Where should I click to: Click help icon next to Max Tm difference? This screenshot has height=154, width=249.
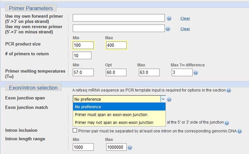coord(196,73)
